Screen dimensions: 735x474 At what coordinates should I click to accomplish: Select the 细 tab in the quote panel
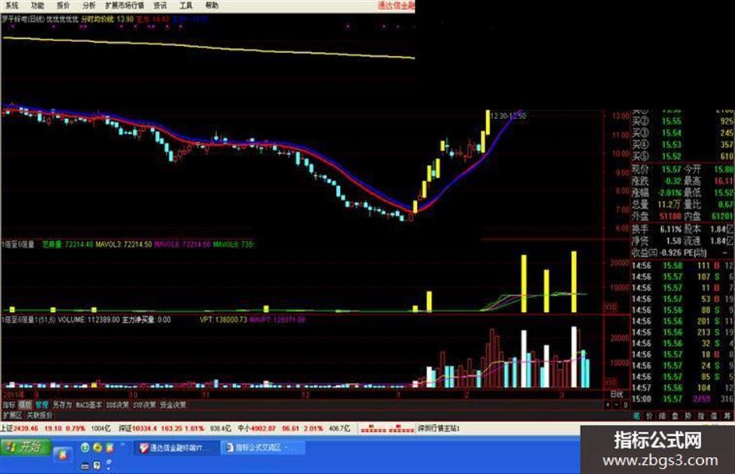tap(663, 416)
